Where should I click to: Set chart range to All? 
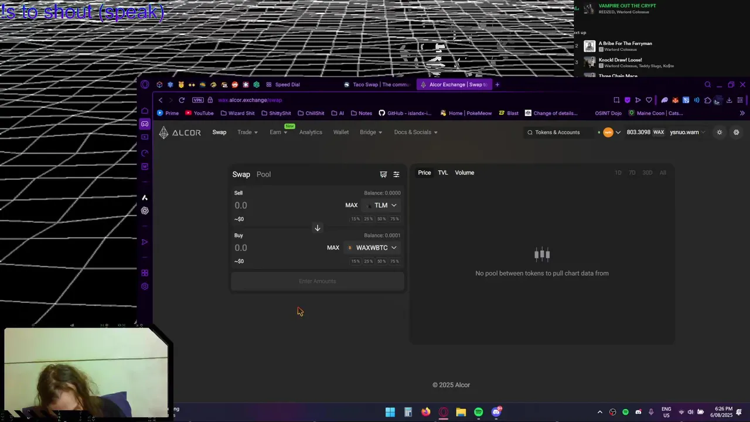click(663, 173)
